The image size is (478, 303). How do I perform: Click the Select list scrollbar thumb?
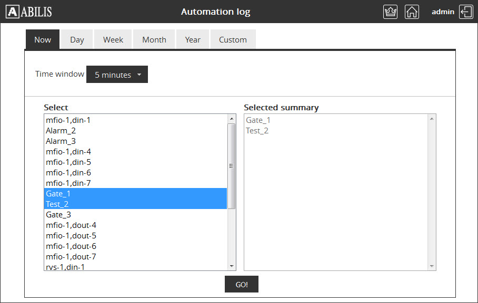[x=232, y=165]
